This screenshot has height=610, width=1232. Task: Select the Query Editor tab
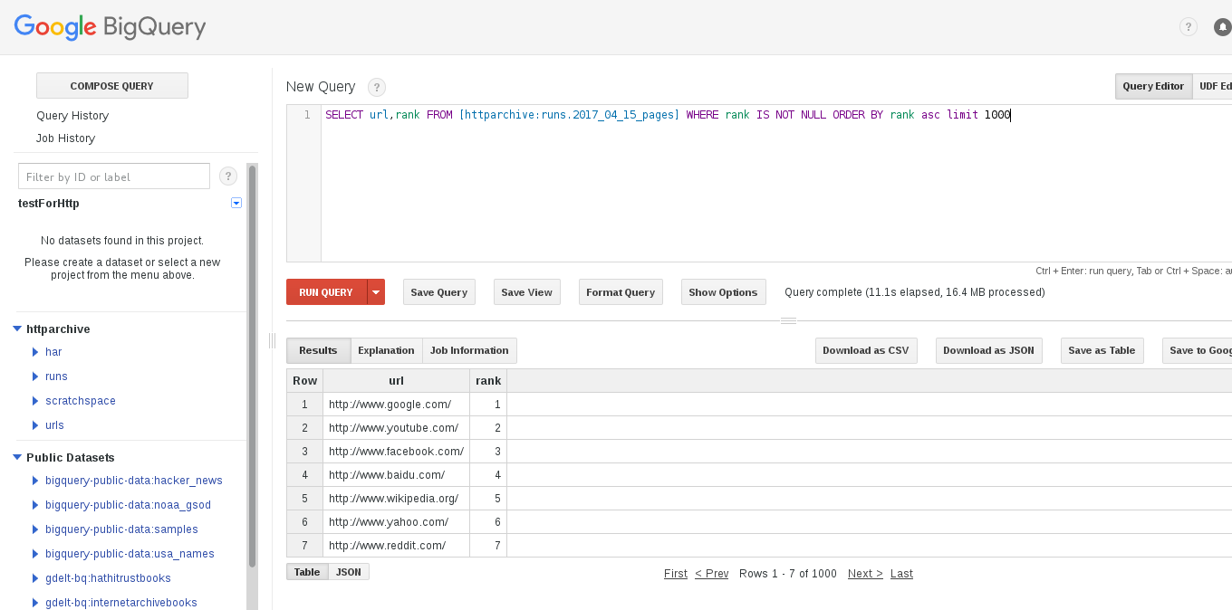tap(1153, 86)
